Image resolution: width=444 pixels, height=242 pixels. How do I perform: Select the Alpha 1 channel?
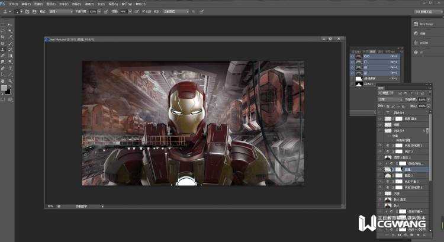click(x=371, y=85)
